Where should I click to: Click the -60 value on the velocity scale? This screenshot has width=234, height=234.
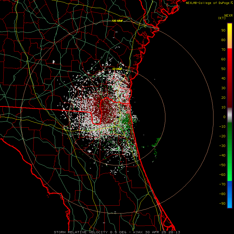point(222,175)
